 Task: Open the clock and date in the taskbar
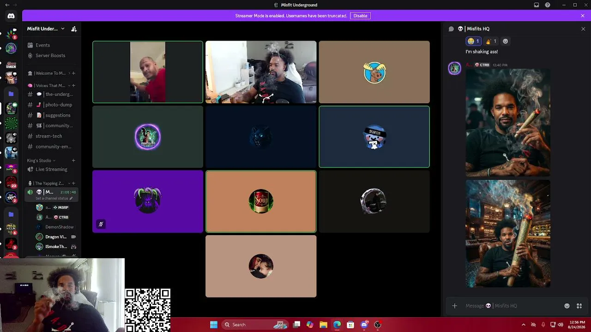tap(577, 325)
